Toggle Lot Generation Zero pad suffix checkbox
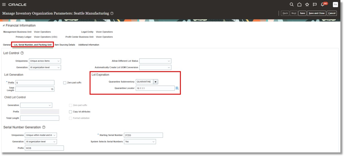The width and height of the screenshot is (344, 156). [x=65, y=83]
